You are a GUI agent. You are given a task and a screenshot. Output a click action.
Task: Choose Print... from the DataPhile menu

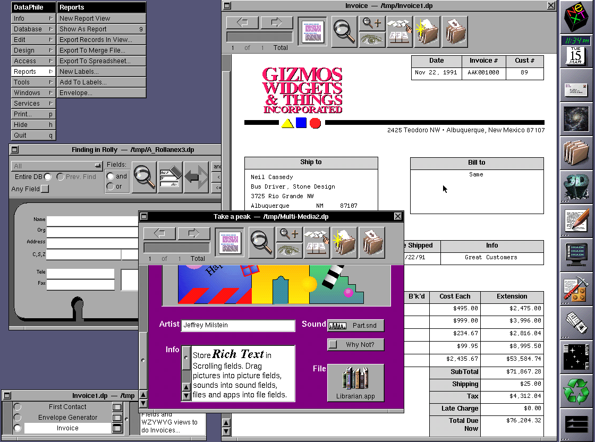click(x=33, y=114)
